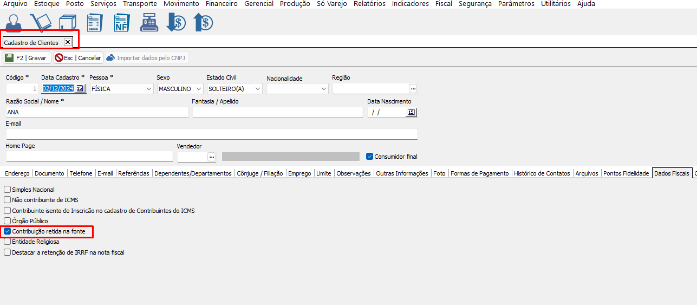Screen dimensions: 697x305
Task: Click the person (clients) toolbar icon
Action: click(x=13, y=22)
